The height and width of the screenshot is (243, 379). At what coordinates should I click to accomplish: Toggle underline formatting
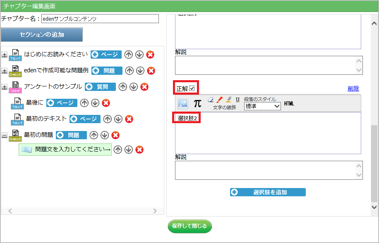[x=237, y=100]
